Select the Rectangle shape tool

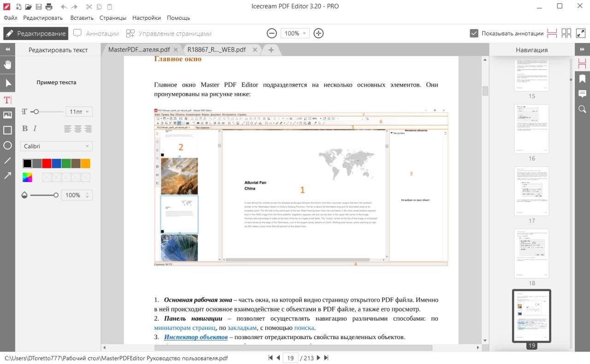pos(7,130)
